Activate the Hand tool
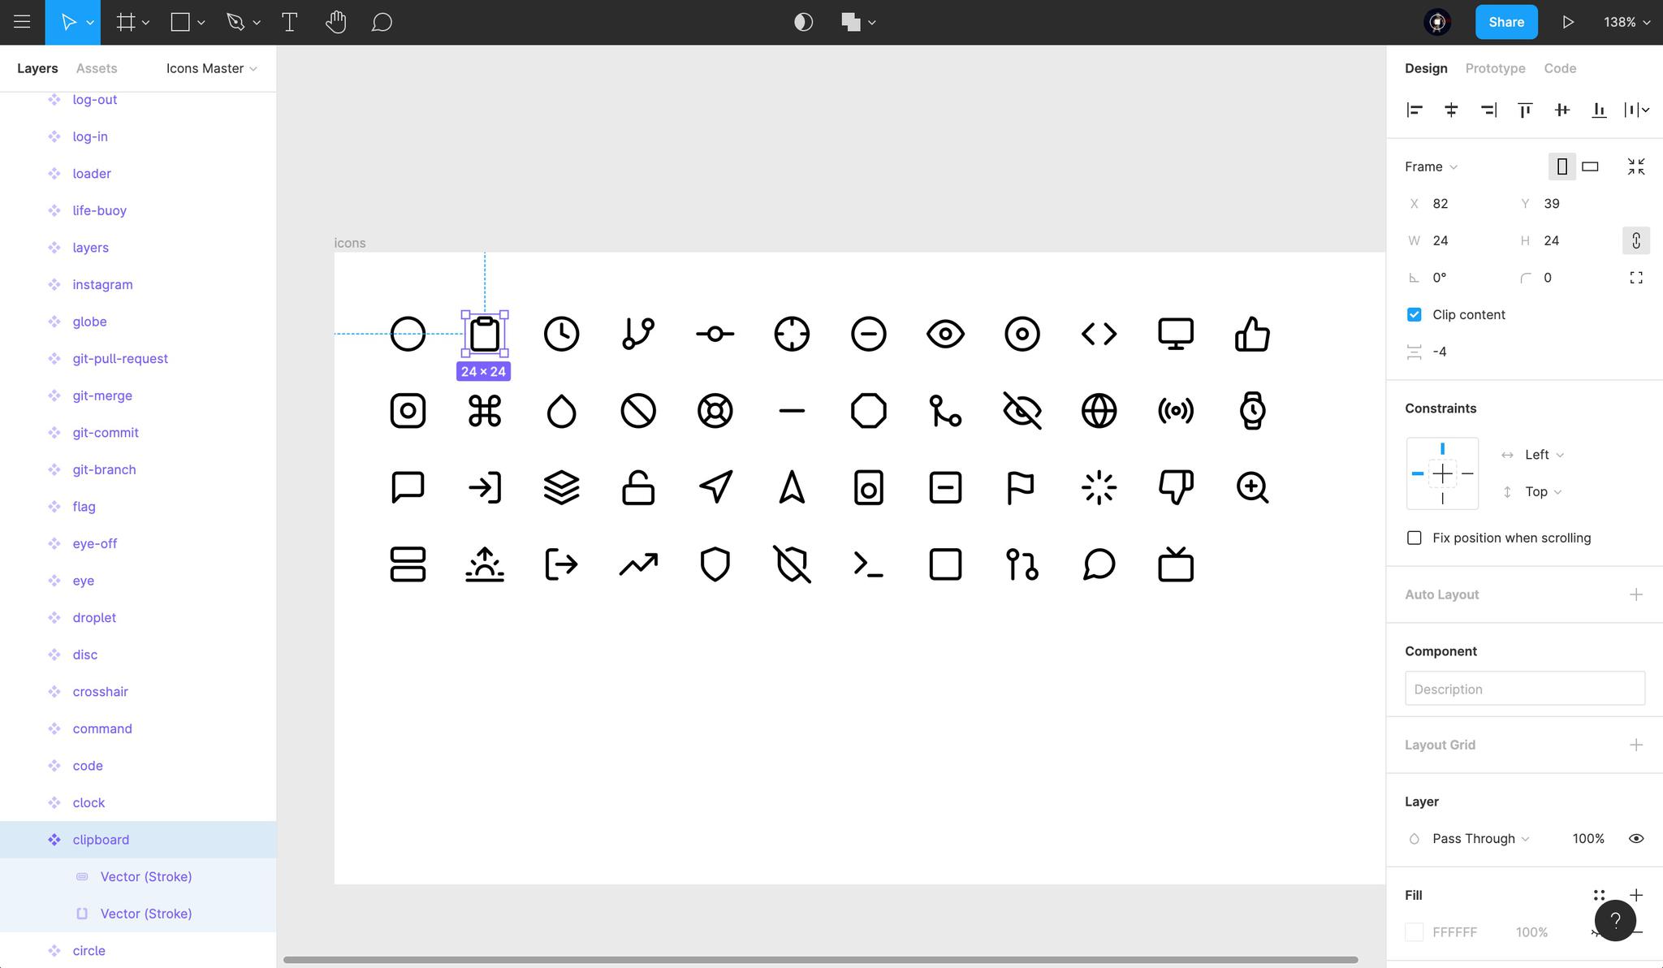1663x968 pixels. point(335,22)
